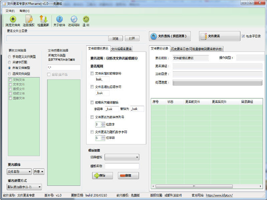Enable the rename to random characters checkbox
267x200 pixels.
pyautogui.click(x=92, y=132)
